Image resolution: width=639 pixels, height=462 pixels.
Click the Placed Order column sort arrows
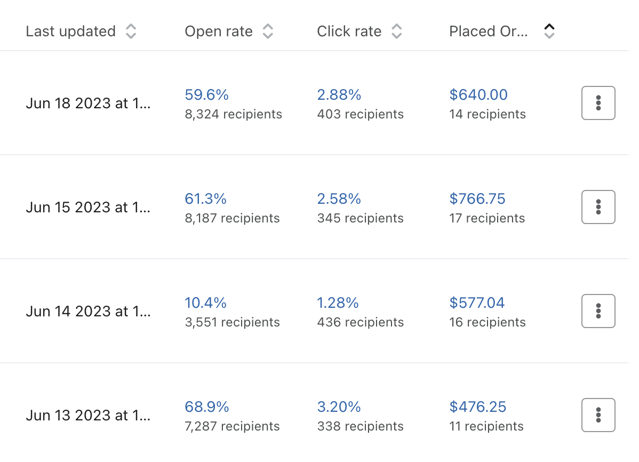[x=549, y=31]
